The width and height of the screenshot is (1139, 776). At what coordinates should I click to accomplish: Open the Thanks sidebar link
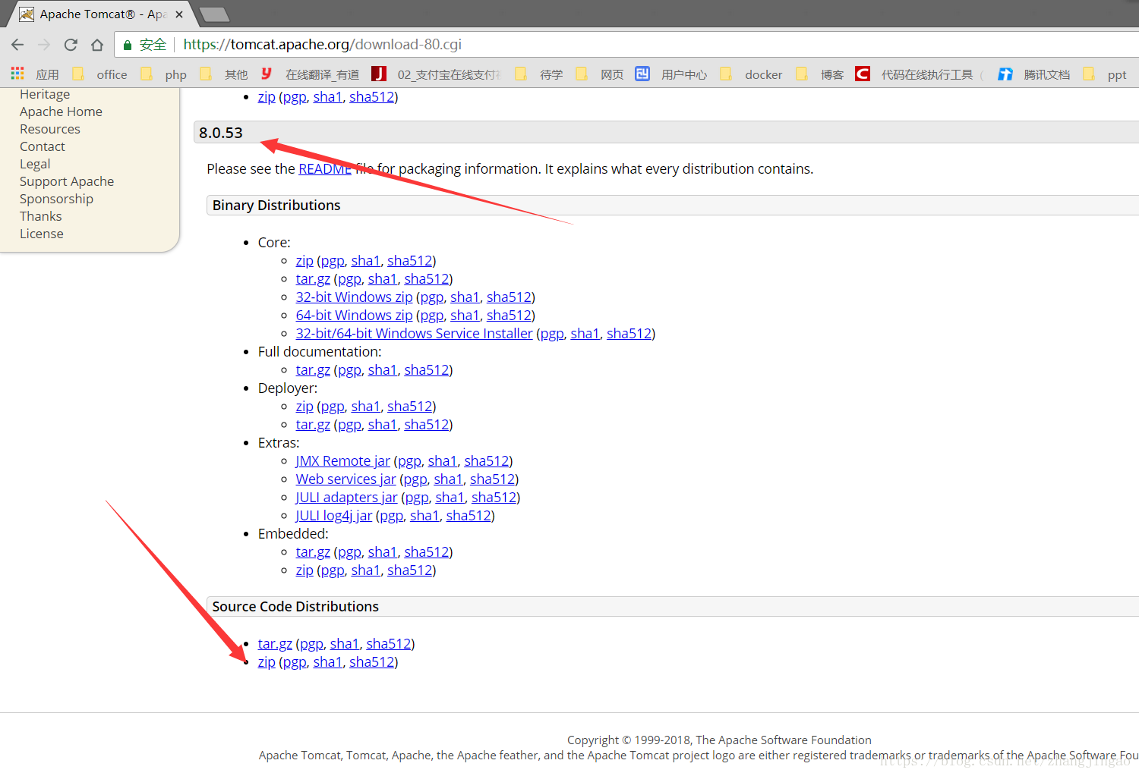(x=41, y=216)
